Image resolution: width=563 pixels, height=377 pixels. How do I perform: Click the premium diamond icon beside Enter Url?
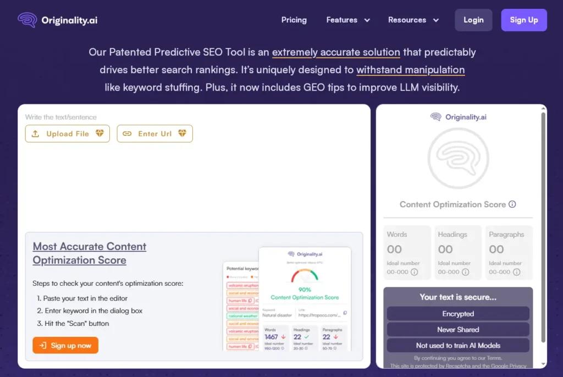click(182, 134)
